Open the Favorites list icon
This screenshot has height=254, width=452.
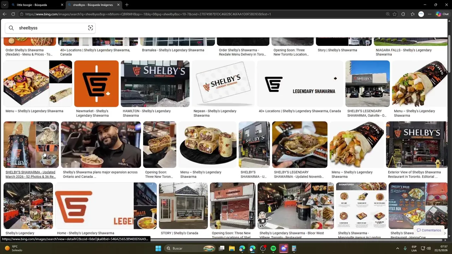(412, 14)
